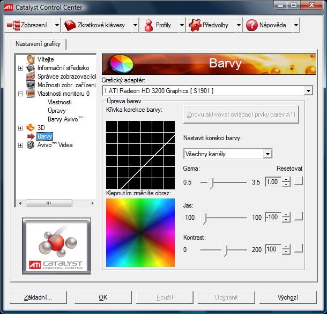Click the Použít apply button
Image resolution: width=327 pixels, height=314 pixels.
pyautogui.click(x=165, y=297)
